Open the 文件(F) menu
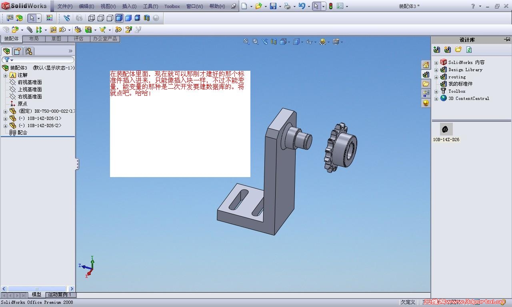The height and width of the screenshot is (307, 512). pyautogui.click(x=65, y=6)
